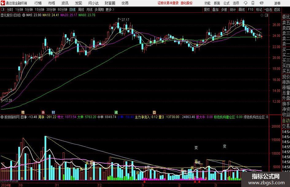Click the 周净: -261.22 indicator value
Screen dimensions: 290x187
click(x=47, y=117)
